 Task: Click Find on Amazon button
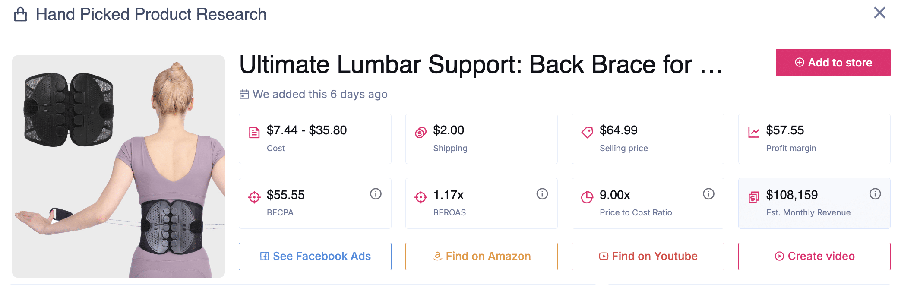(481, 256)
